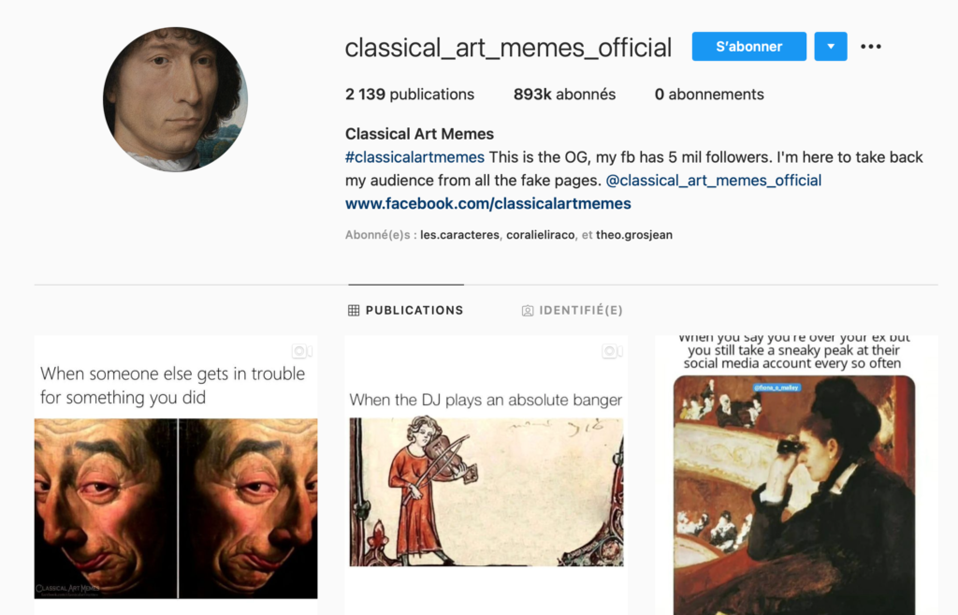View the 893k abonnés follower list
The image size is (958, 615).
click(564, 95)
